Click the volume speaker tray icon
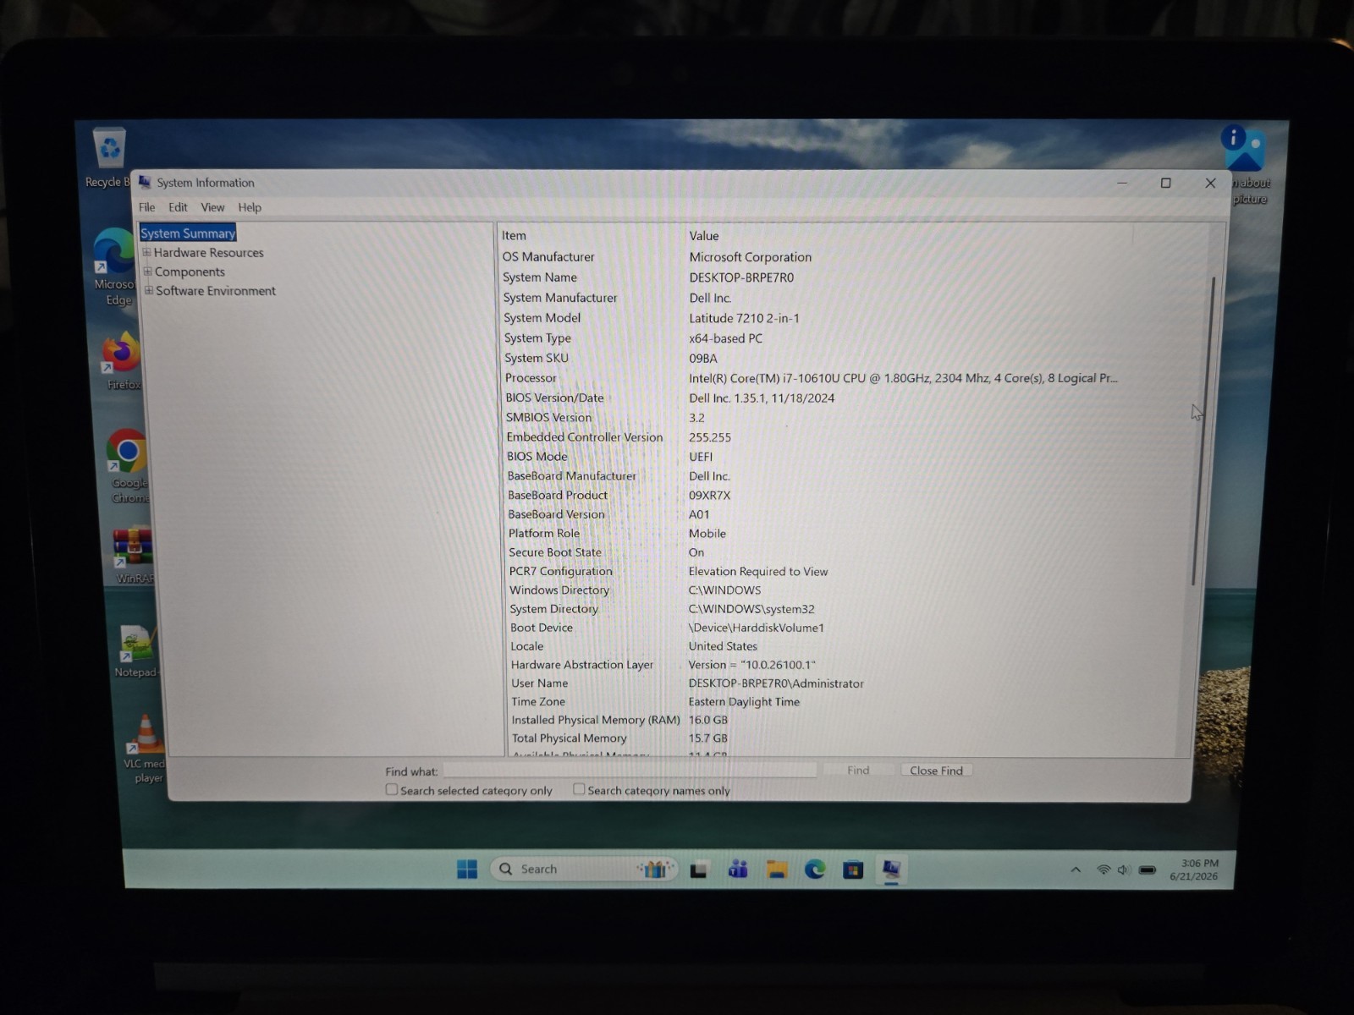The width and height of the screenshot is (1354, 1015). (x=1124, y=870)
